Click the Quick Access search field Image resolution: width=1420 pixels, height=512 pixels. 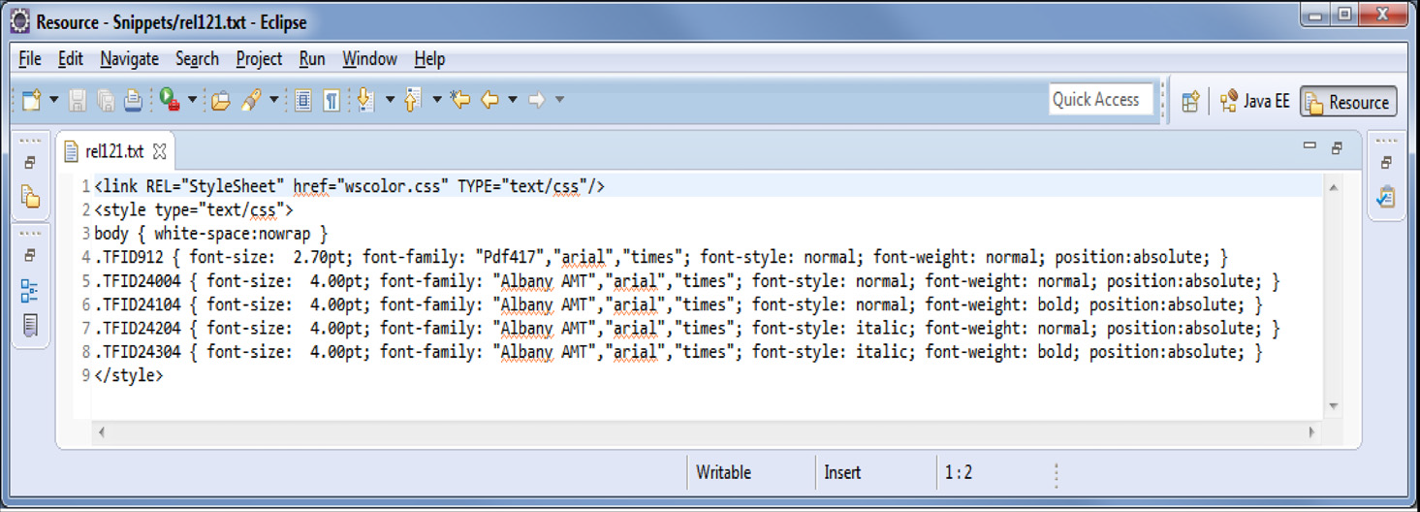click(x=1100, y=99)
